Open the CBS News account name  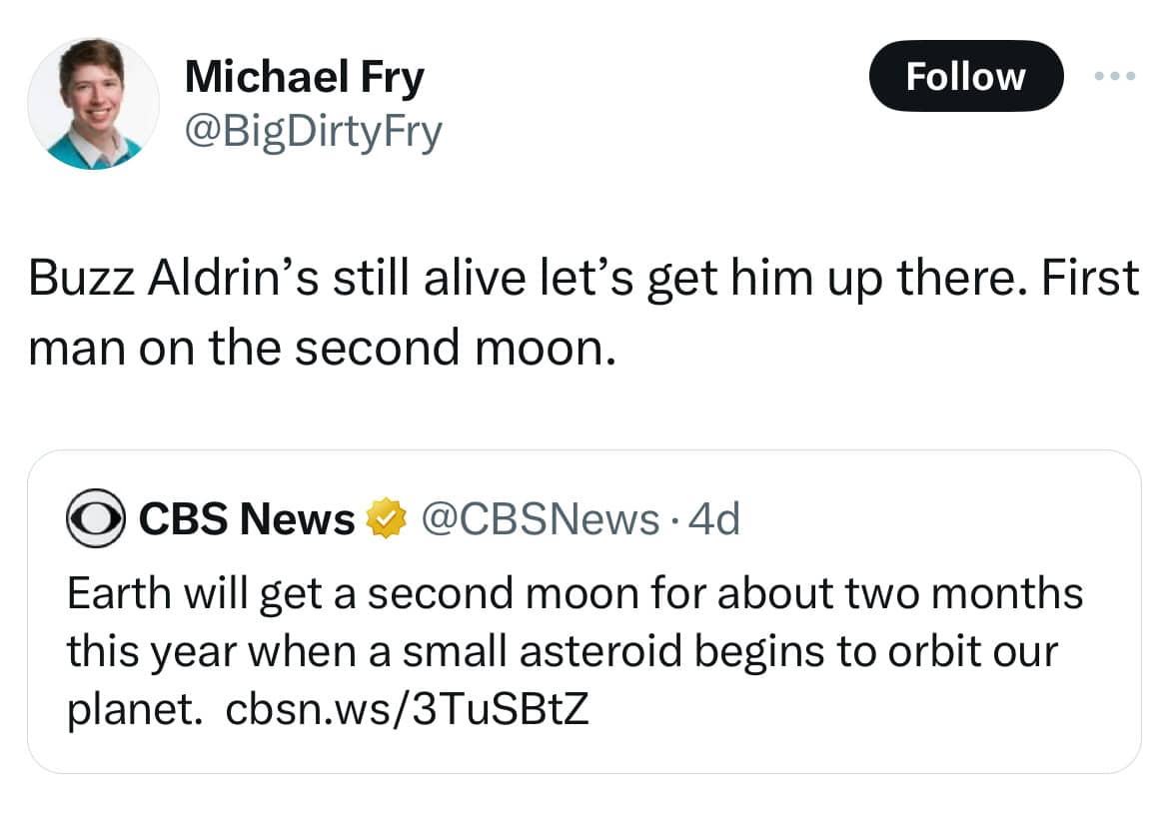[x=246, y=519]
